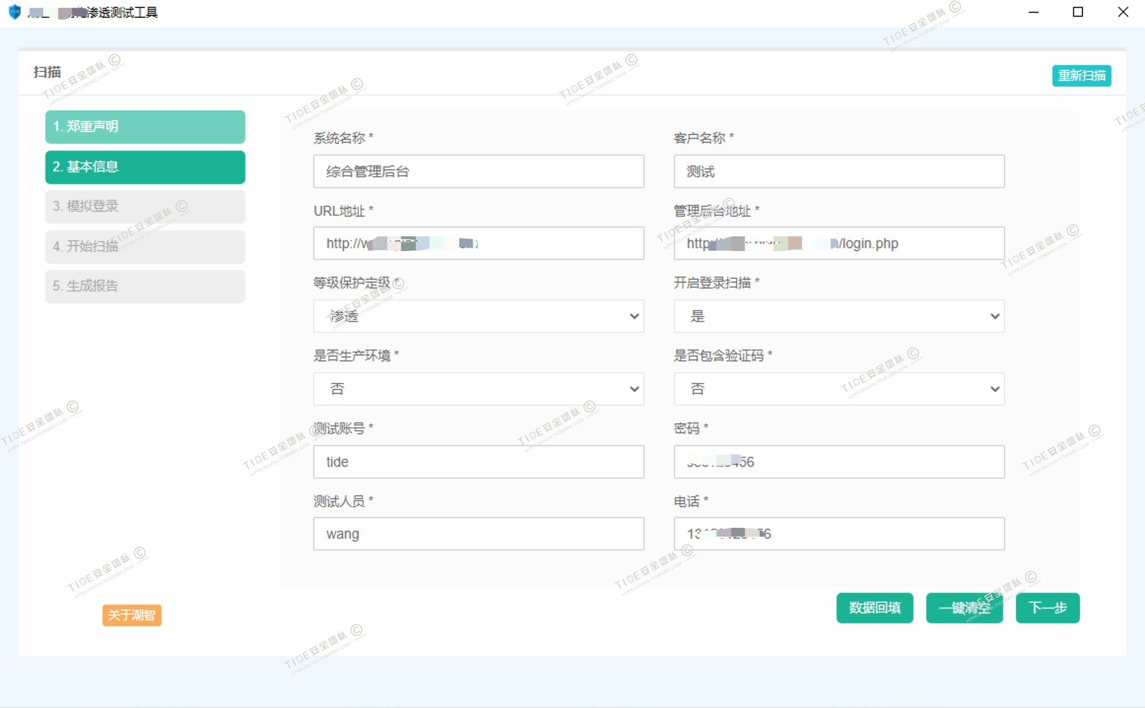The height and width of the screenshot is (708, 1145).
Task: Proceed with the 下一步 button
Action: (x=1047, y=608)
